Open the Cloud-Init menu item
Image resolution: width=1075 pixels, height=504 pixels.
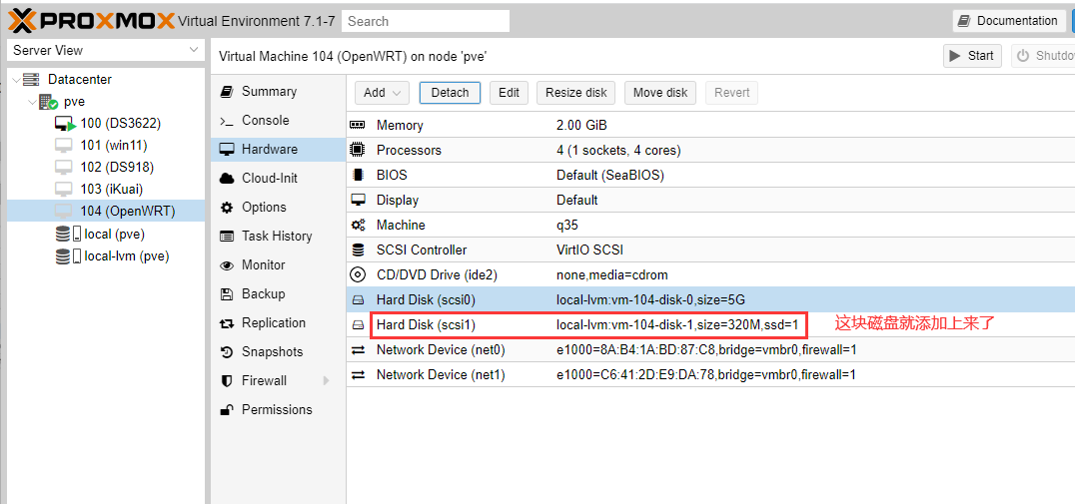(269, 179)
